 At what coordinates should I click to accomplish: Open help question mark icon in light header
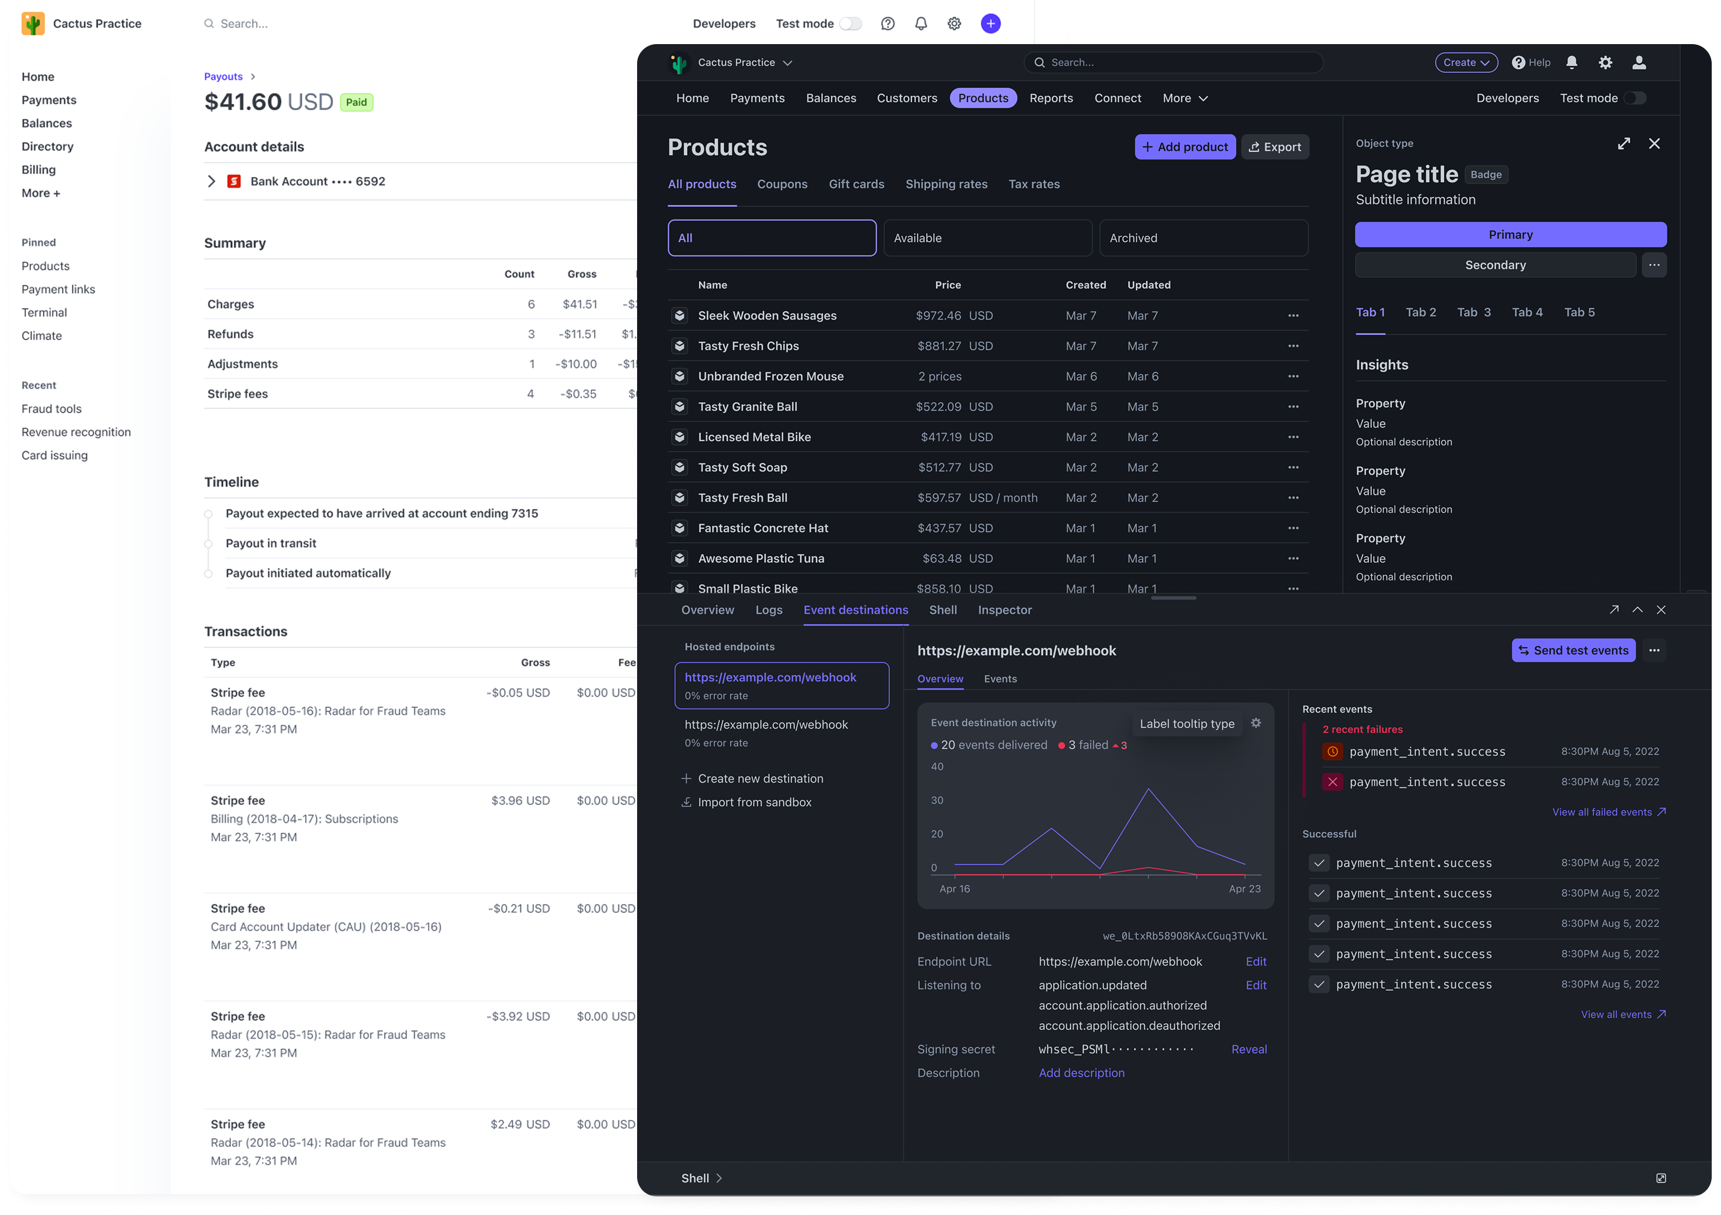(x=888, y=23)
